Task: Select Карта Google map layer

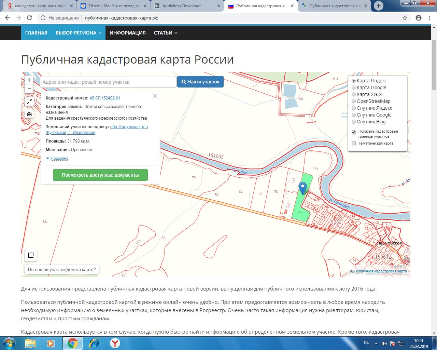Action: click(x=369, y=87)
